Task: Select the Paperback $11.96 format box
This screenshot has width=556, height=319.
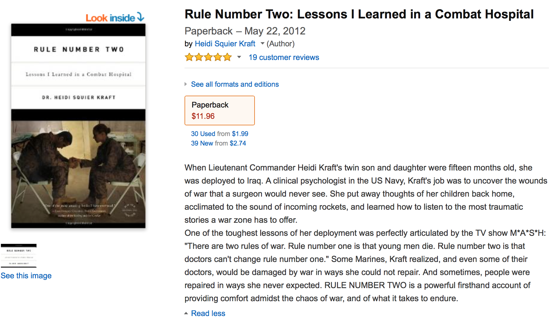Action: tap(220, 110)
